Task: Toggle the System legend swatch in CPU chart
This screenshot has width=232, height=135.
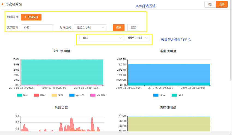Action: coord(72,95)
